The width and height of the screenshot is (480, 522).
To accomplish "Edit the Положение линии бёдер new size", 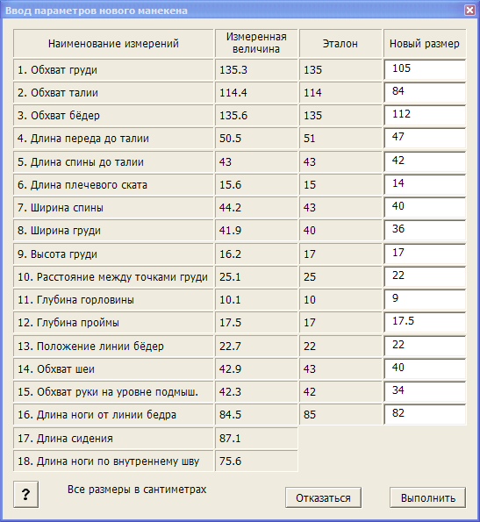I will [x=425, y=347].
